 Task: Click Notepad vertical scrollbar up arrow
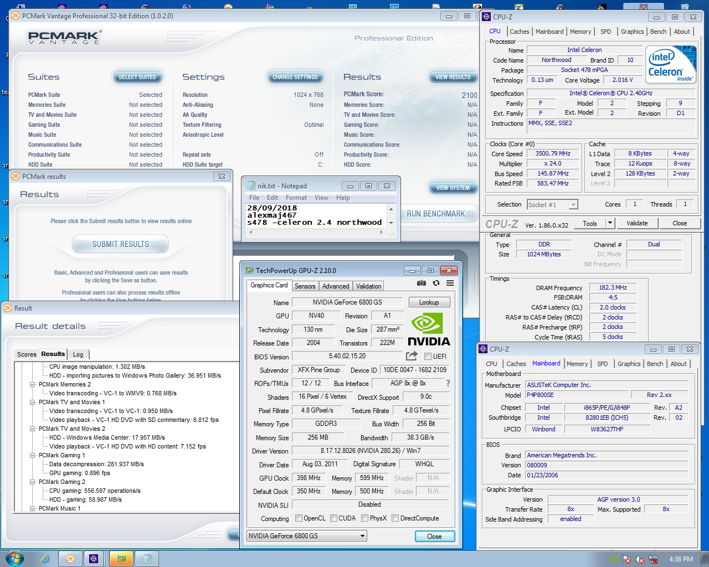pos(391,209)
